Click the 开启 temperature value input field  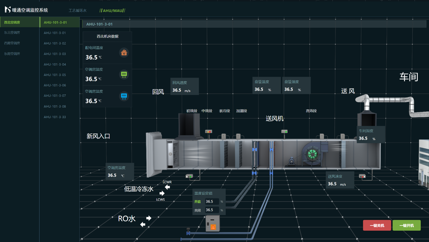212,201
